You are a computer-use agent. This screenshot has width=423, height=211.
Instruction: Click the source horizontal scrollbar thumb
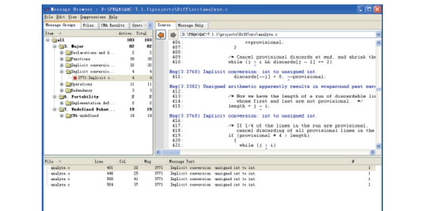170,152
